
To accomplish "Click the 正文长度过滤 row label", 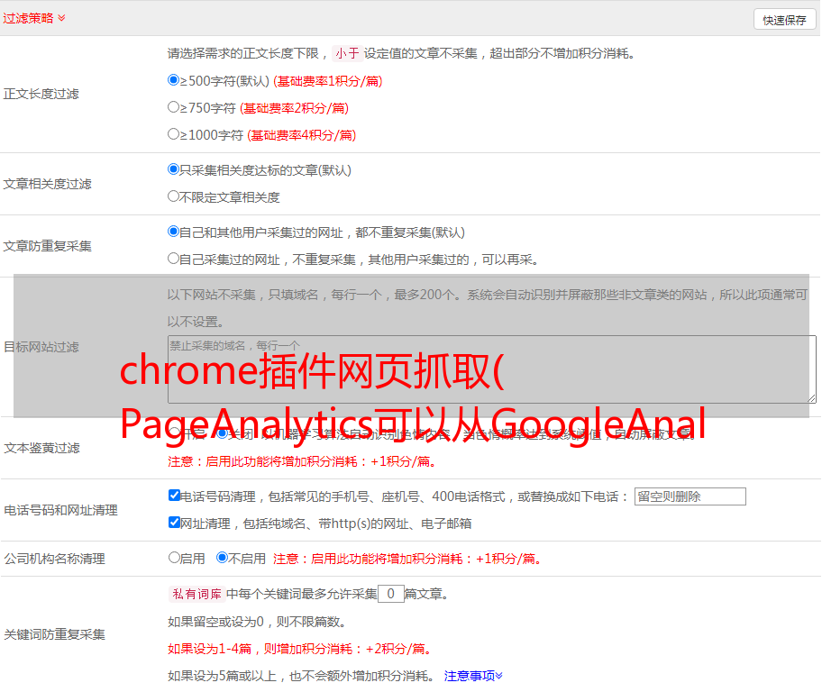I will (41, 94).
